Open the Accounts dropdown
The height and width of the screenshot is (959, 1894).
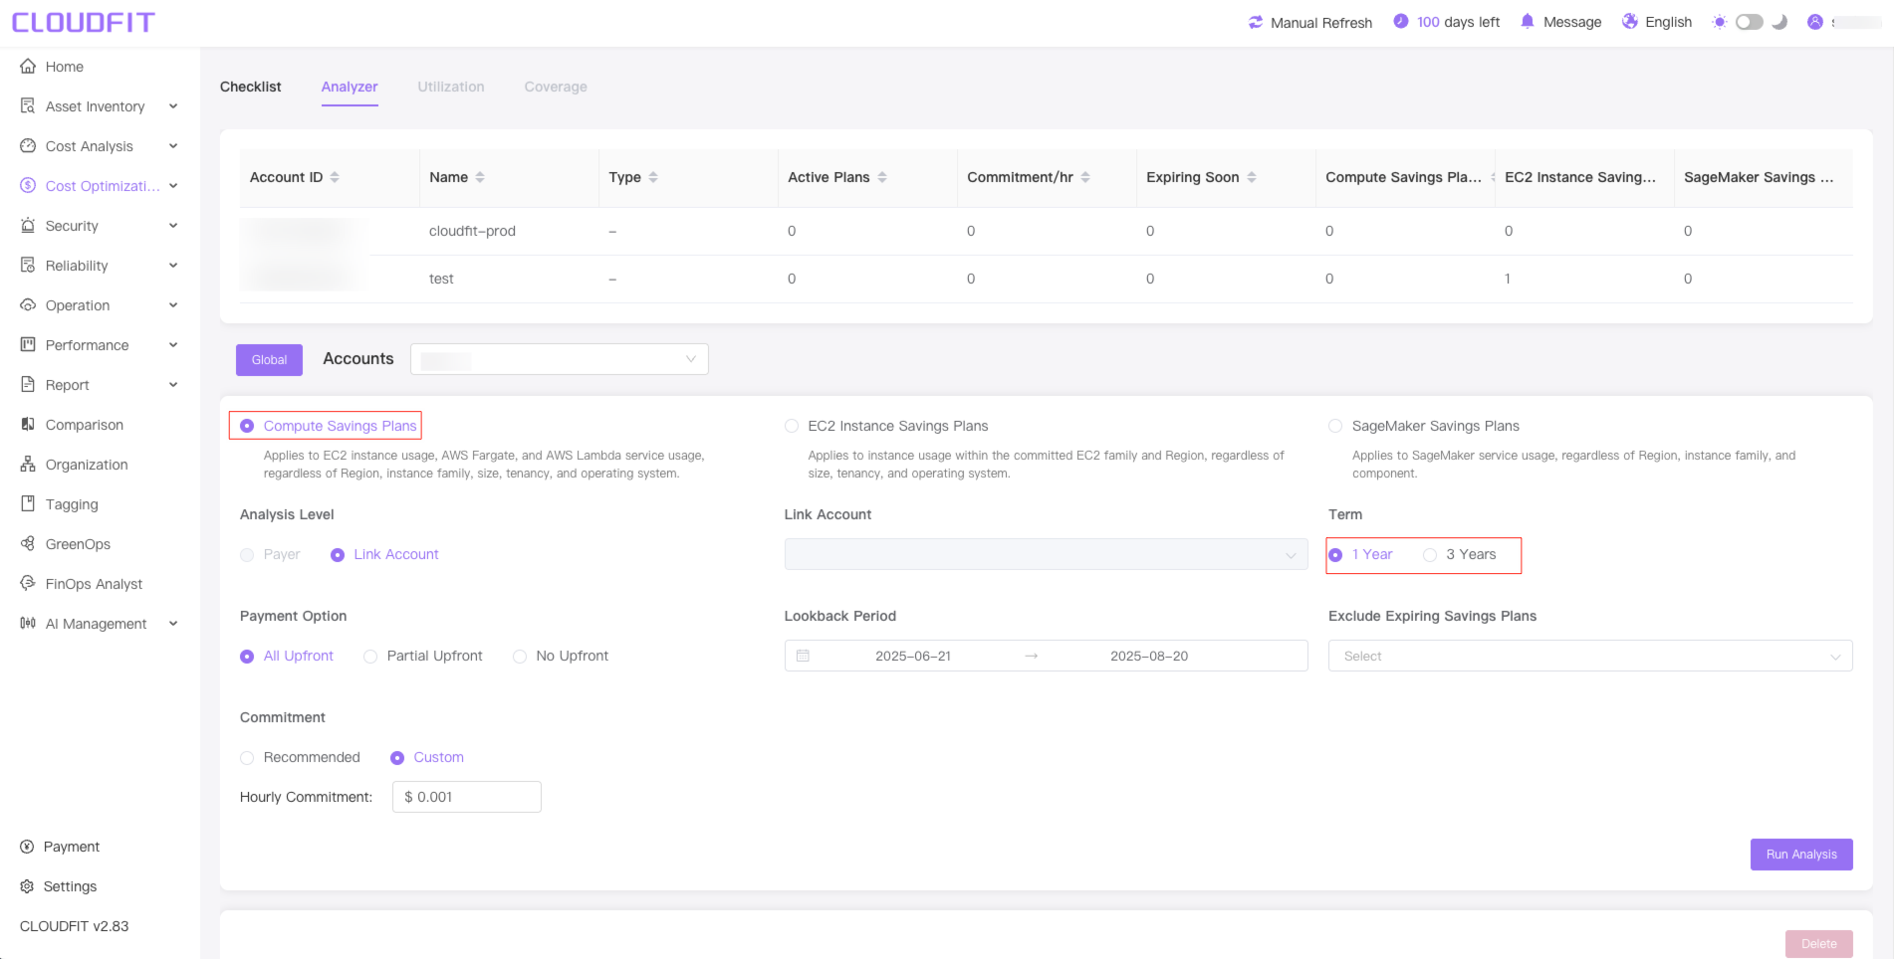tap(560, 359)
